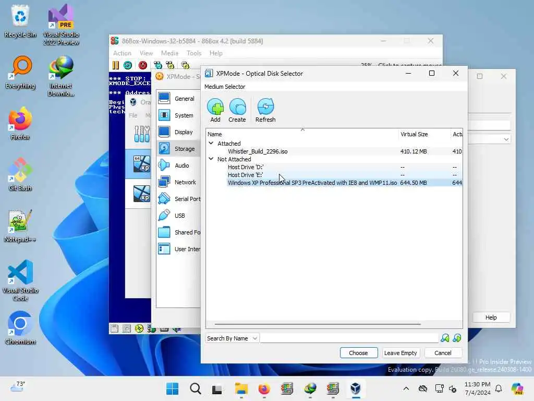Select Whistler_Build_2296.iso entry
Image resolution: width=534 pixels, height=401 pixels.
(x=258, y=151)
